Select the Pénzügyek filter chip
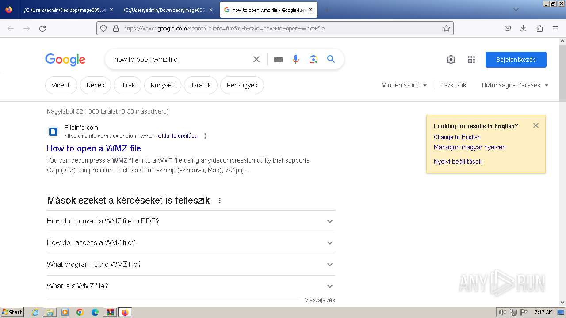The width and height of the screenshot is (566, 318). click(242, 85)
